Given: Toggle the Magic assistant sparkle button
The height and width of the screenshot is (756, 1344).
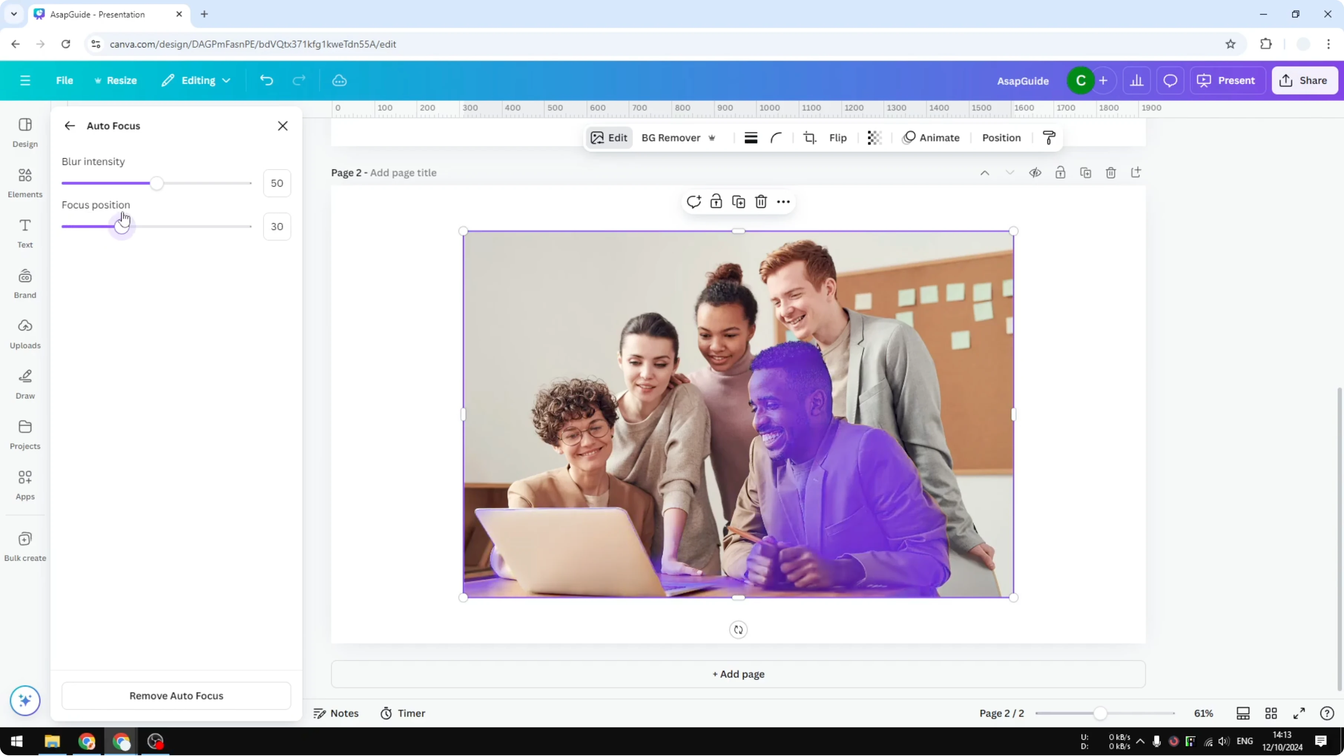Looking at the screenshot, I should click(24, 701).
